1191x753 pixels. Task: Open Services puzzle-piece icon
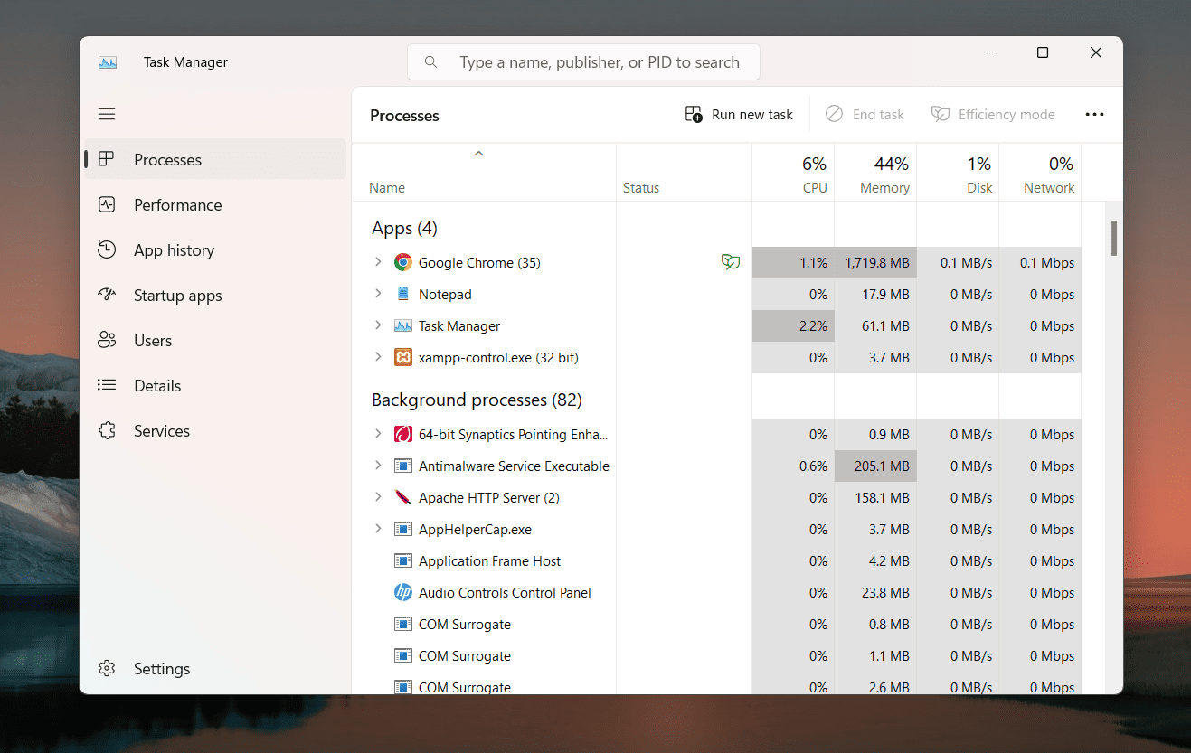point(107,430)
